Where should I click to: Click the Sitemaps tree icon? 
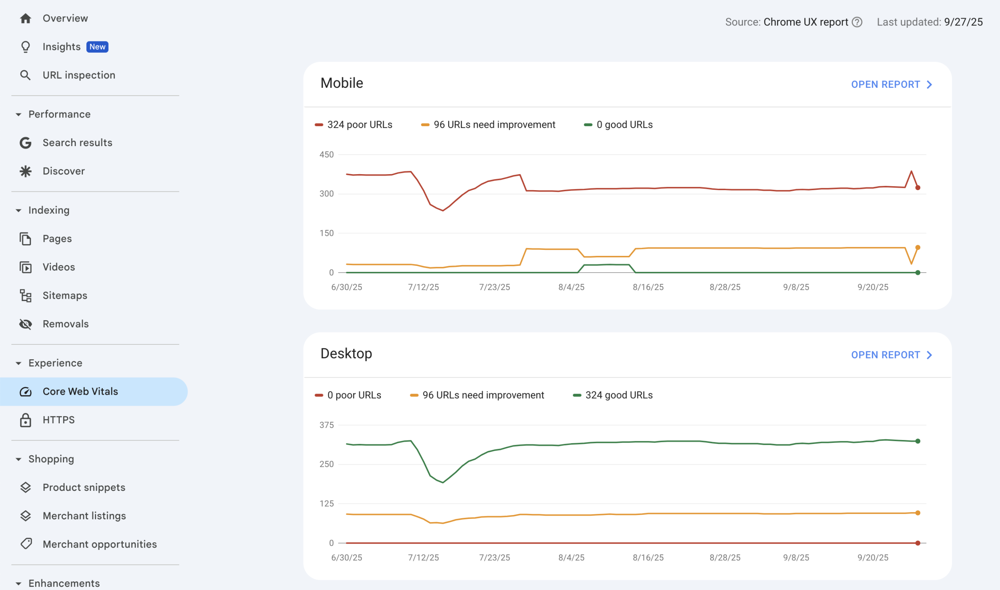25,296
